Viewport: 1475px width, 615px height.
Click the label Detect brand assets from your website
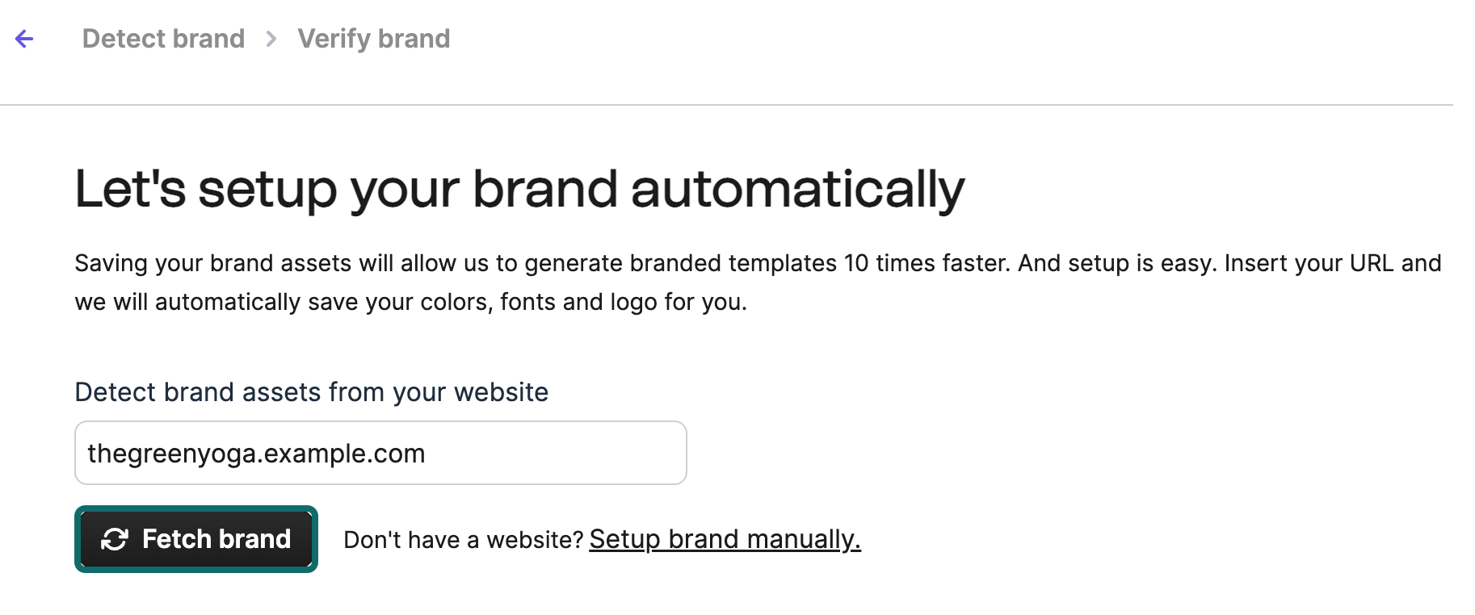(x=311, y=392)
